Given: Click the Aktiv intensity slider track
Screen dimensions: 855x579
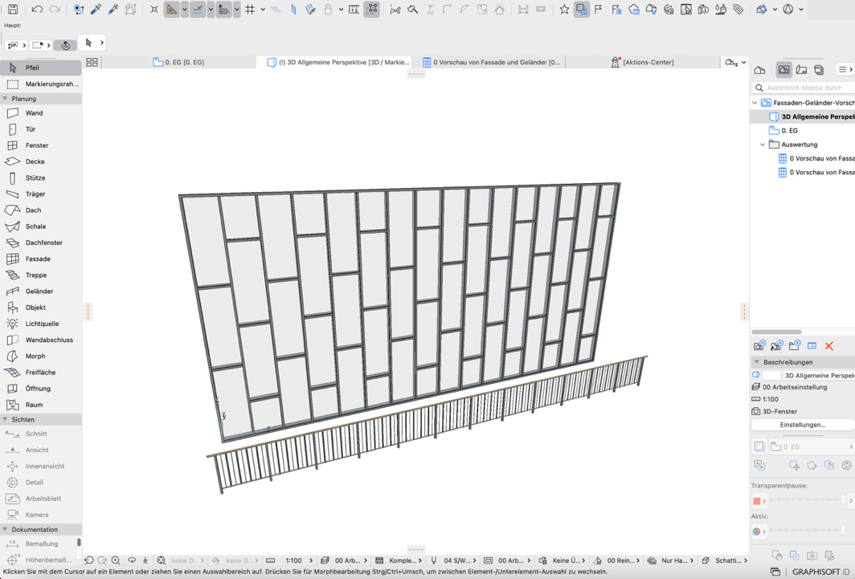Looking at the screenshot, I should (x=807, y=530).
